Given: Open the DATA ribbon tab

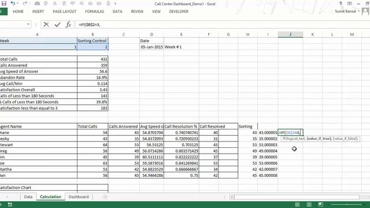Looking at the screenshot, I should [x=117, y=12].
